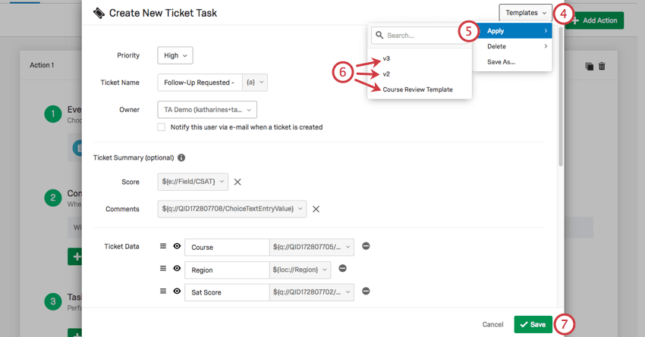Click the trash icon on Action 1

click(602, 66)
